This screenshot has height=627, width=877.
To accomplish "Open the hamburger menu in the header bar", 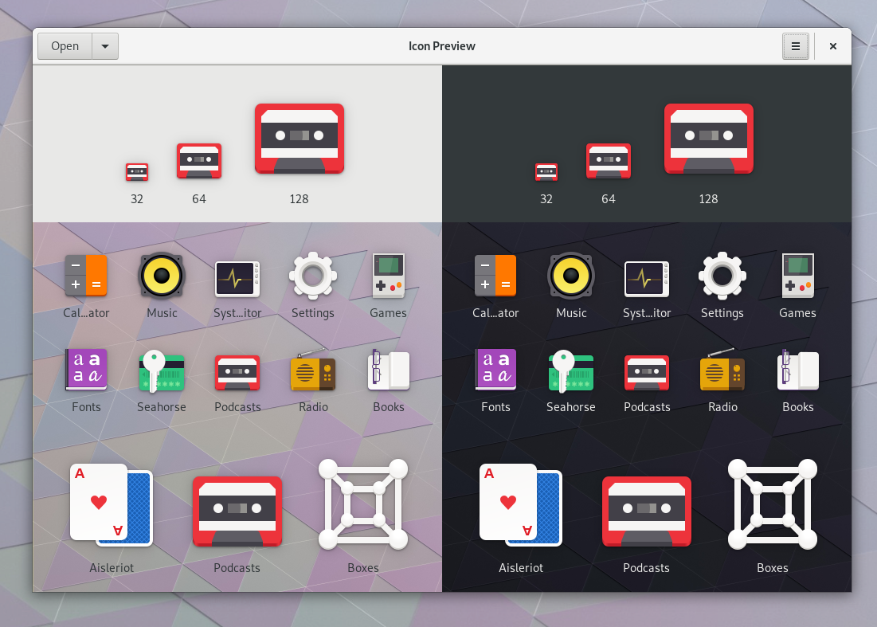I will pos(796,46).
